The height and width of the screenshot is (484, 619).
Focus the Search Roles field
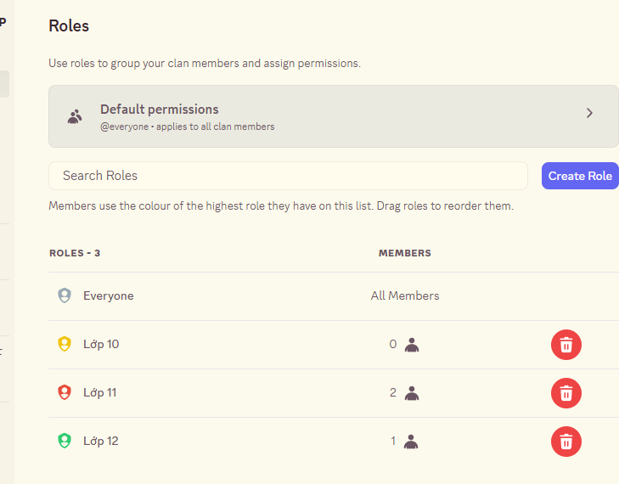pyautogui.click(x=288, y=176)
